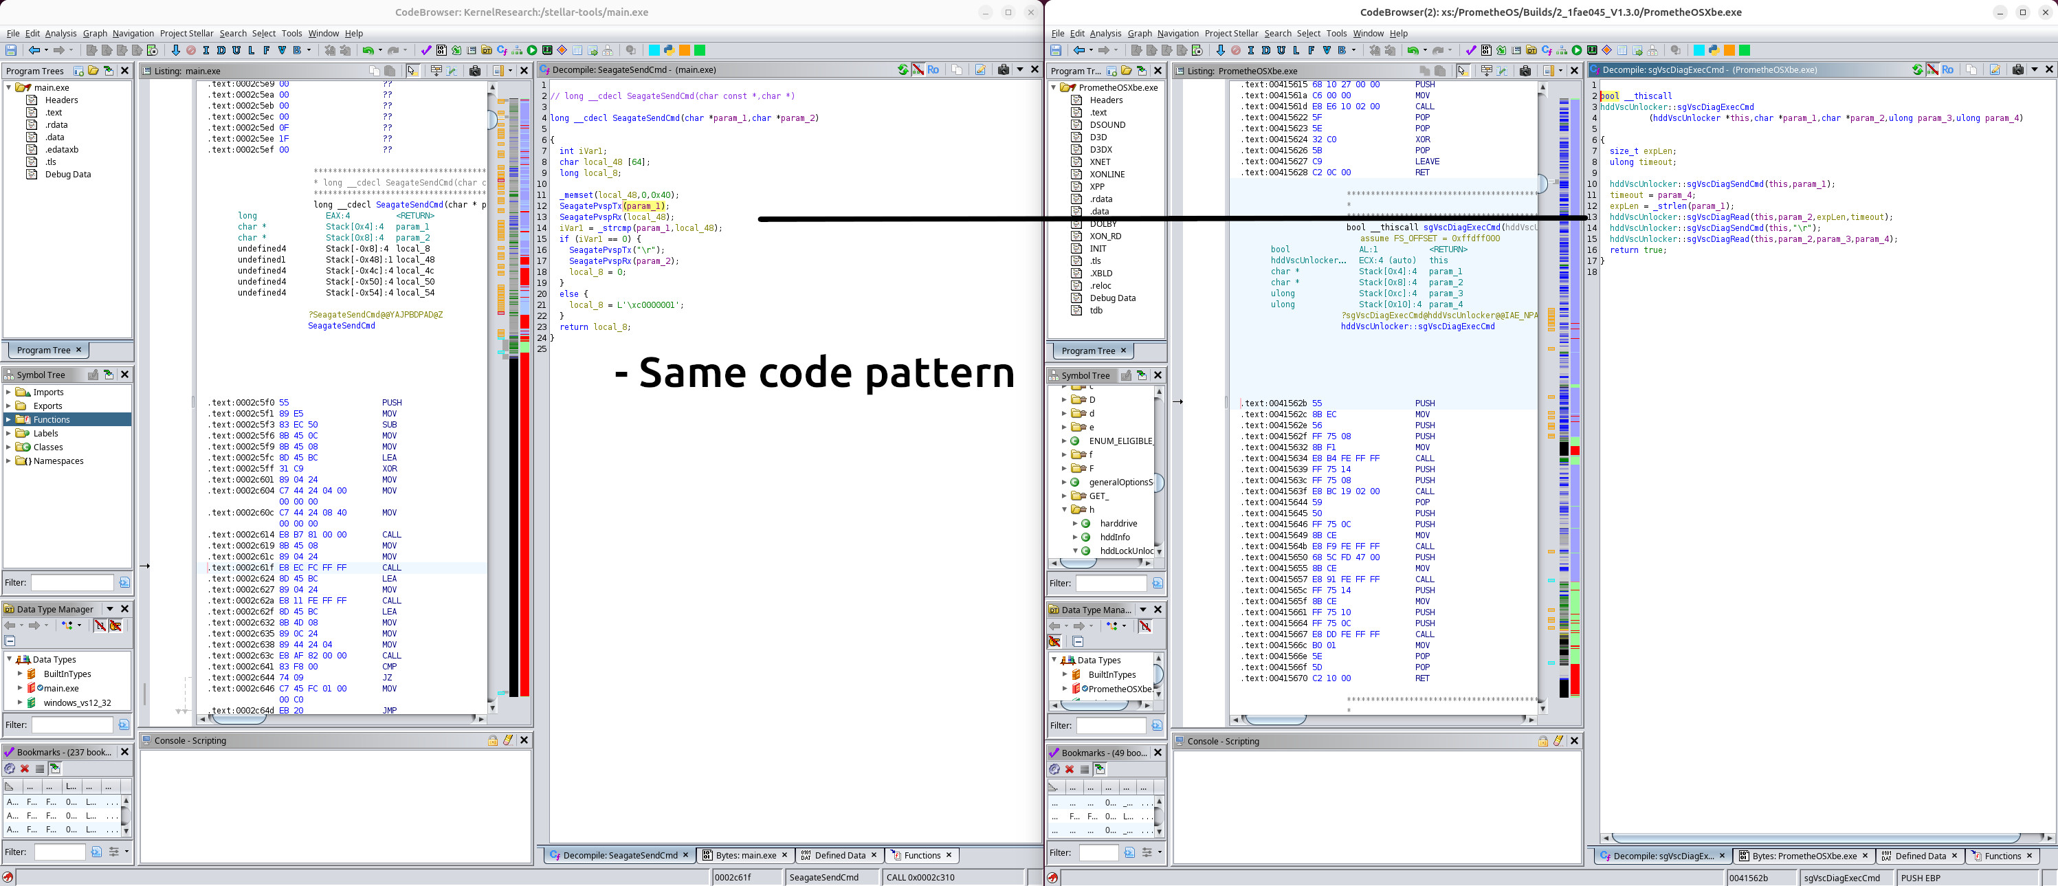Toggle scroll lock on right Console
Viewport: 2058px width, 886px height.
coord(1544,742)
